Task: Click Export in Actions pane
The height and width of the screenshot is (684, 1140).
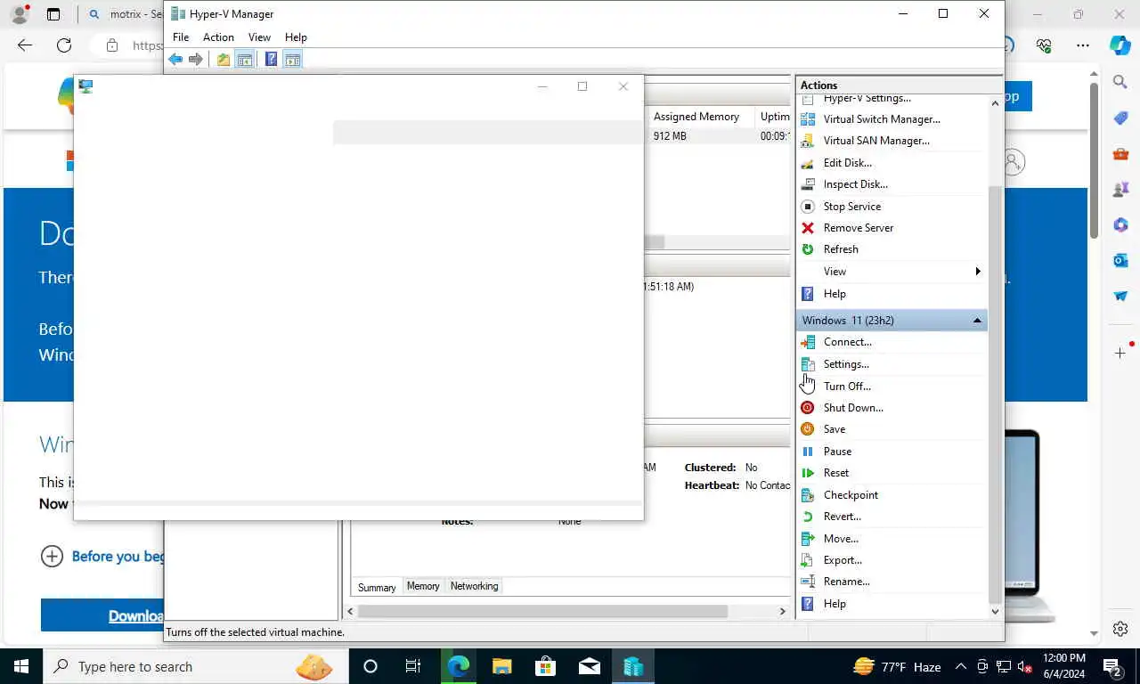Action: [x=843, y=560]
